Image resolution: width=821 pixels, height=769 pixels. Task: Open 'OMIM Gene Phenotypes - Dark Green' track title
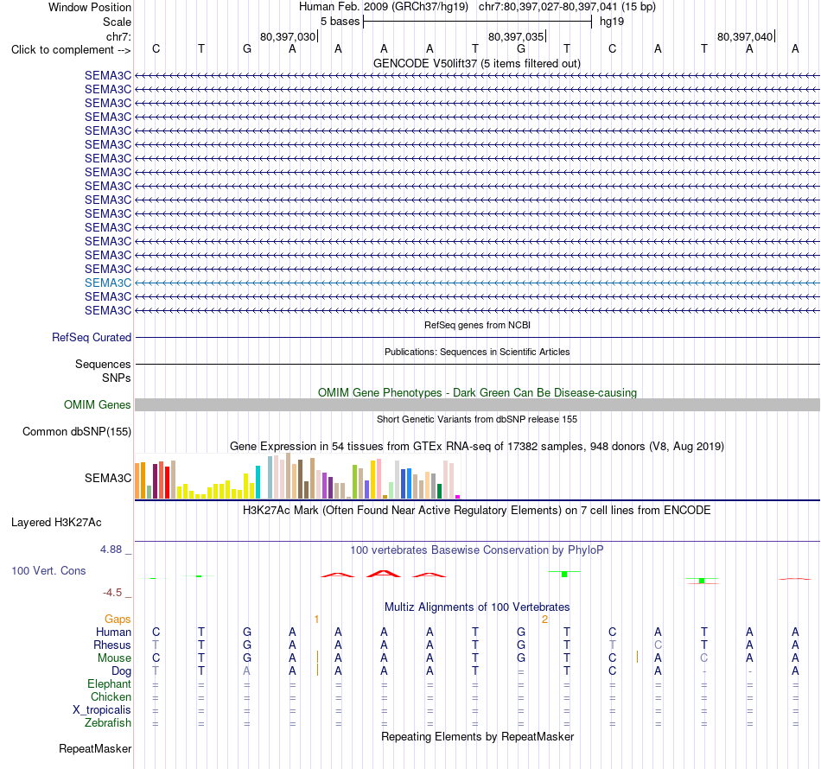[477, 392]
